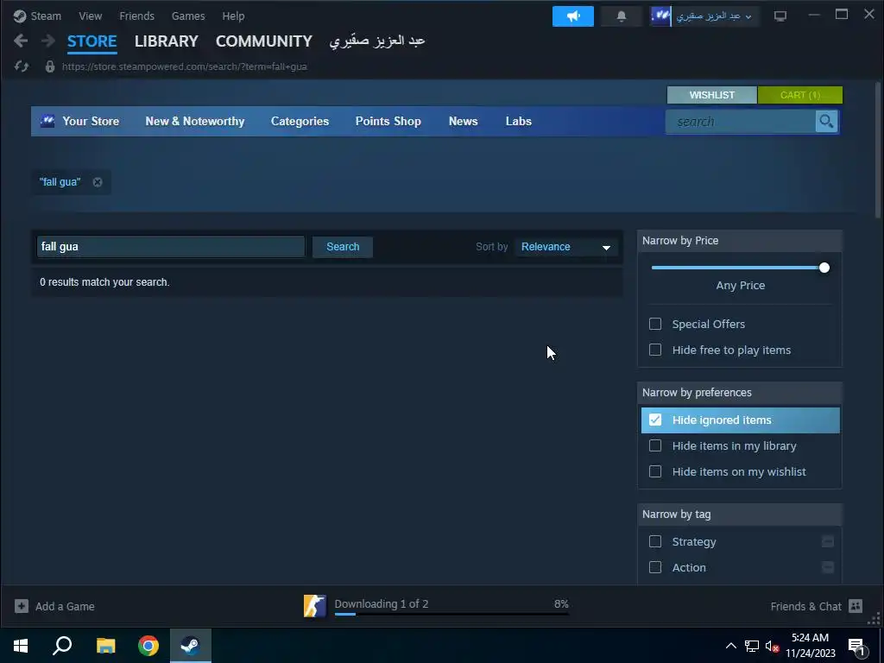Open the Points Shop link
Image resolution: width=884 pixels, height=663 pixels.
[x=388, y=121]
